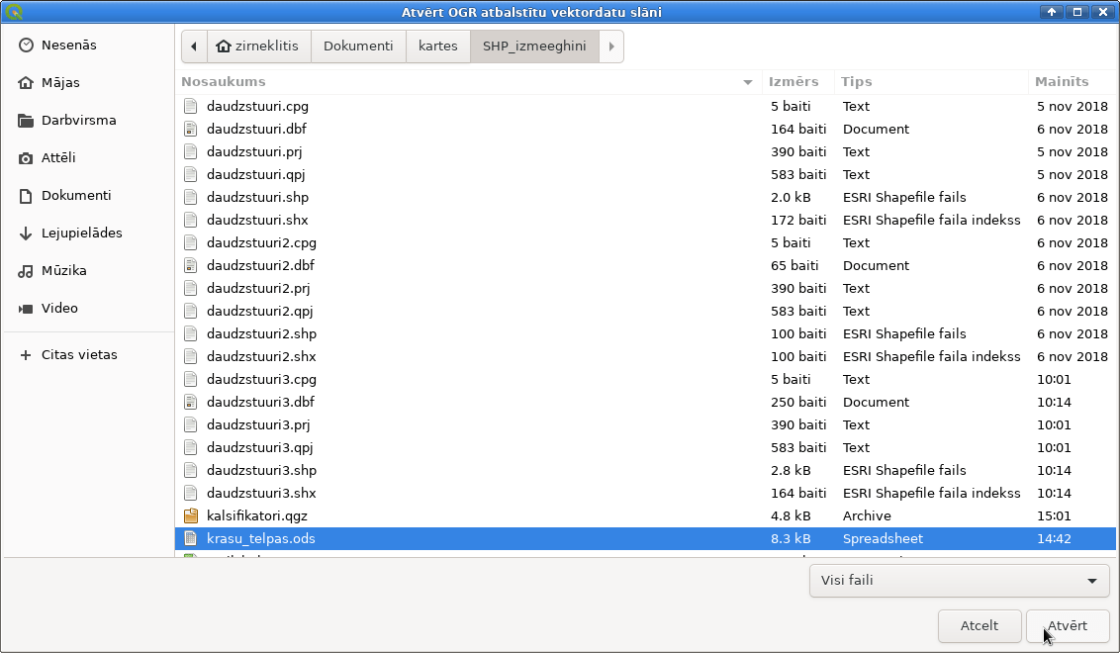Select file daudzstuuri3.cpg
Image resolution: width=1120 pixels, height=653 pixels.
[645, 379]
